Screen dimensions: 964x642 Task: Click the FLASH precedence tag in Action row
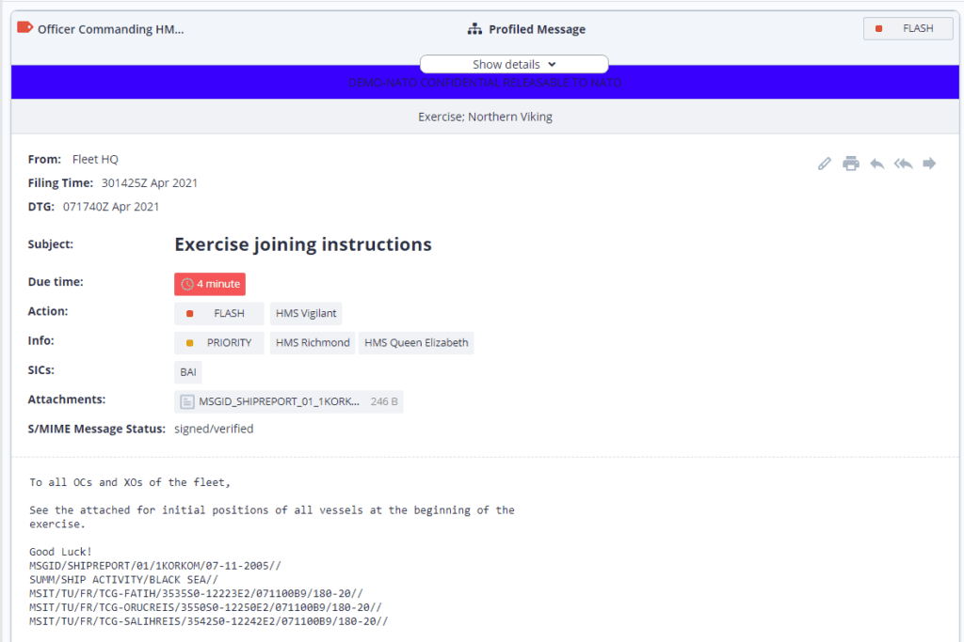tap(218, 314)
